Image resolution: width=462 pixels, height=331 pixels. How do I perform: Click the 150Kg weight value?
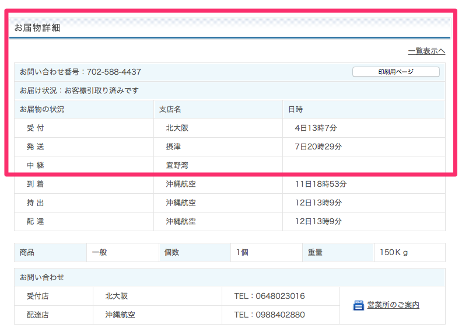(x=393, y=252)
